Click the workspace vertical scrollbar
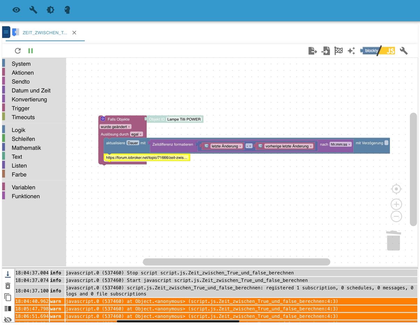 (x=413, y=169)
